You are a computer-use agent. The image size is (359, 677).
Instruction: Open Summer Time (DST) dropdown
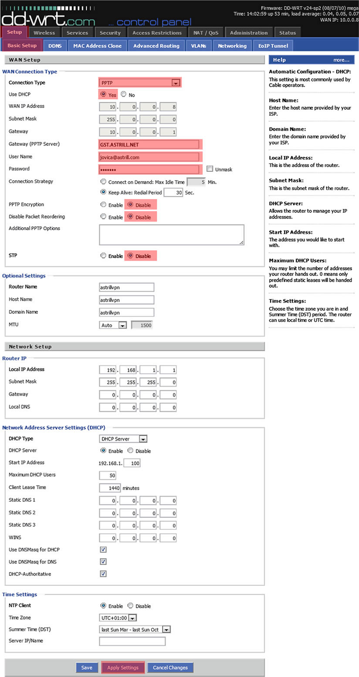[135, 629]
